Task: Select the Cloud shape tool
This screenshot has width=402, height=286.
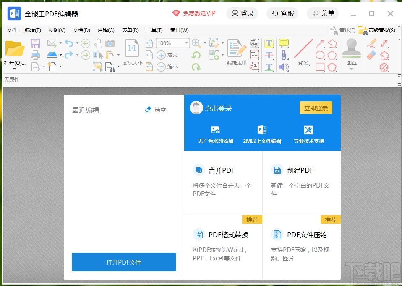Action: [x=332, y=67]
